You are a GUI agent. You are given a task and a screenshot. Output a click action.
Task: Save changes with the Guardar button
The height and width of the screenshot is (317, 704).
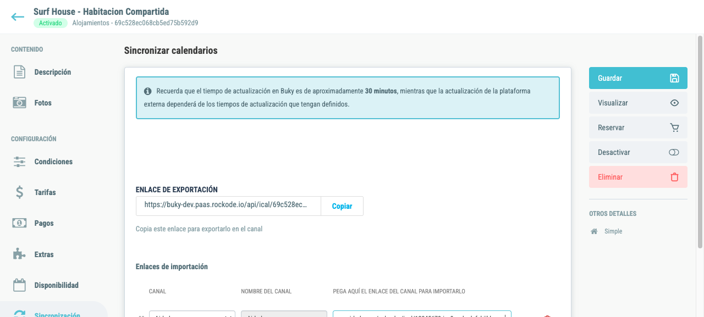click(638, 78)
